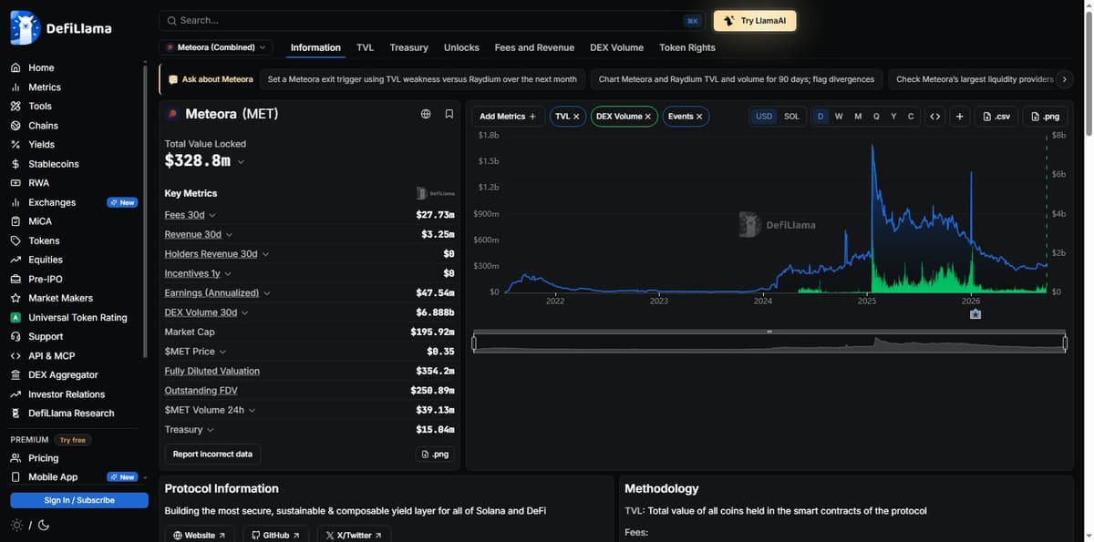1094x542 pixels.
Task: Expand Earnings (Annualized) metric
Action: pyautogui.click(x=267, y=293)
